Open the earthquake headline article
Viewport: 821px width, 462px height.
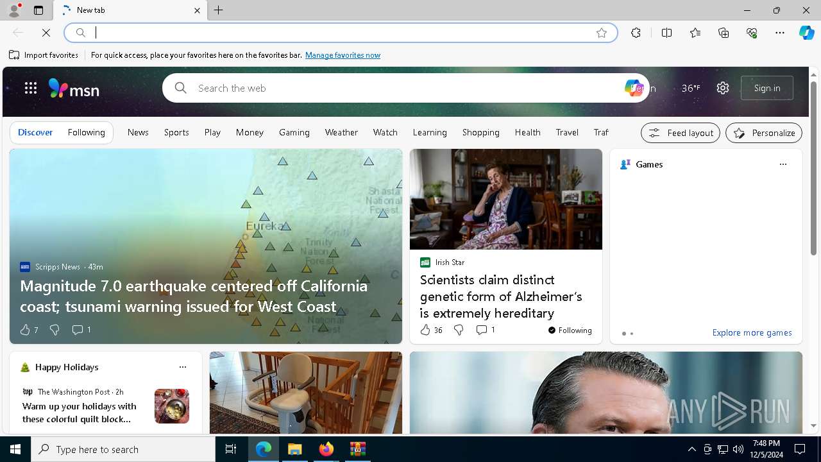coord(194,296)
